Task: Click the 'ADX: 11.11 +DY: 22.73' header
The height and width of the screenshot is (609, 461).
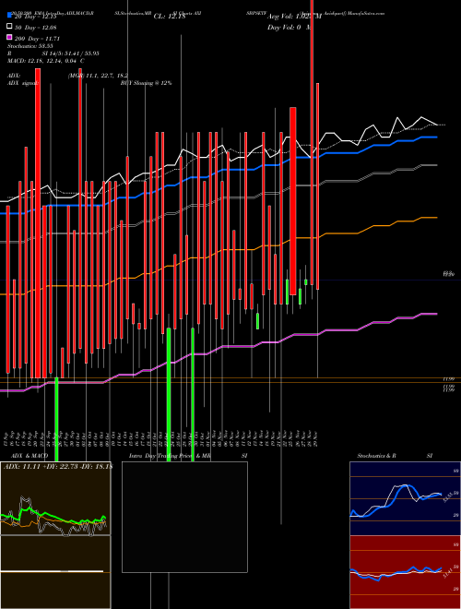Action: pos(57,466)
